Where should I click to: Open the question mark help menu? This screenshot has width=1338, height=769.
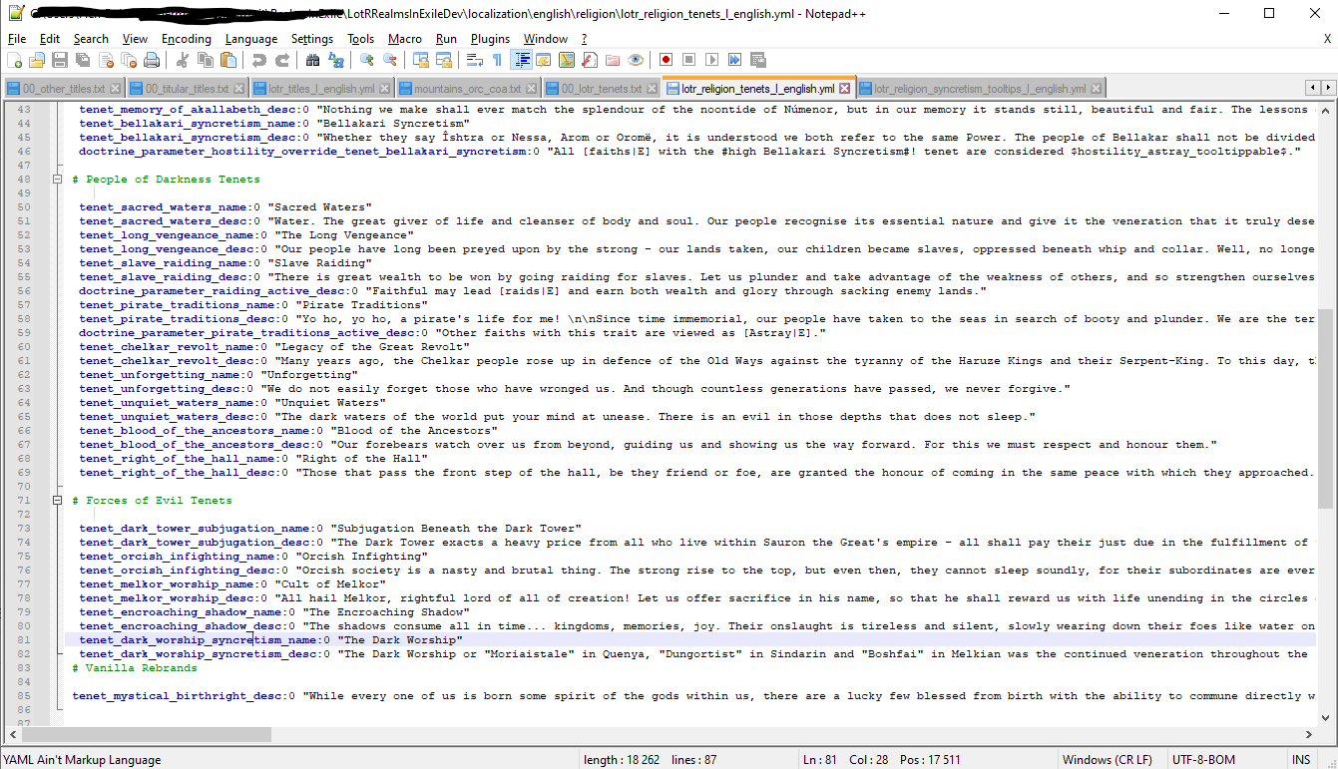585,39
